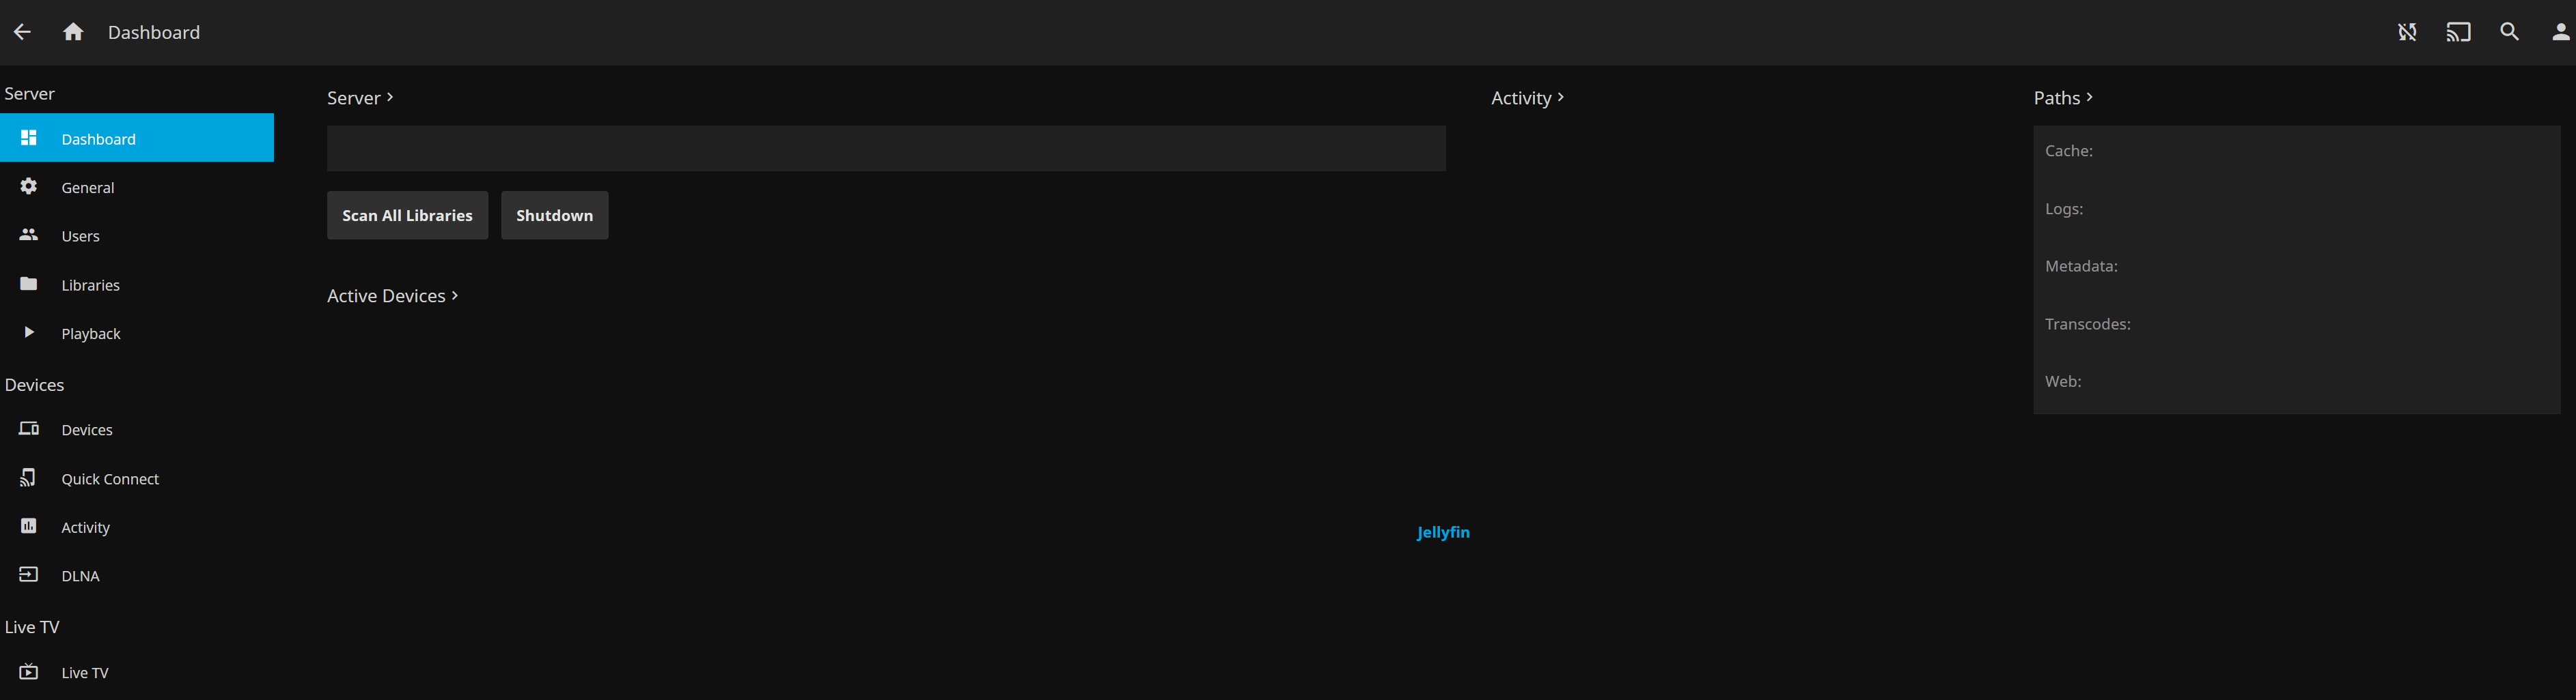Open Activity via the bar chart icon

click(x=28, y=526)
